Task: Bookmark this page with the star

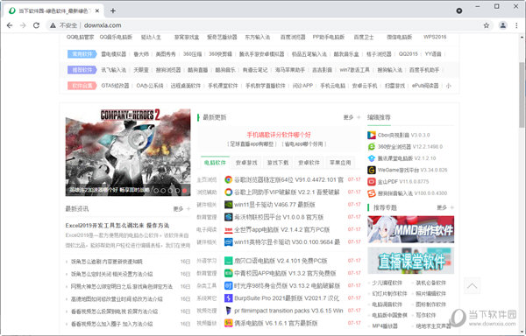Action: click(x=486, y=25)
